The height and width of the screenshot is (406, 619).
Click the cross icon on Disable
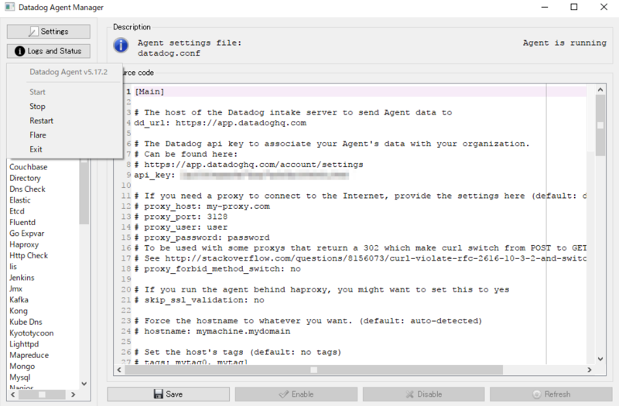click(x=410, y=394)
